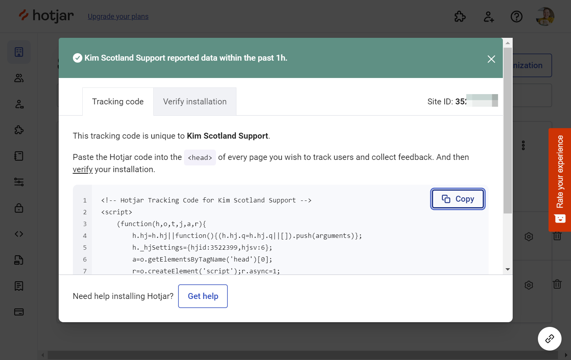571x360 pixels.
Task: Open the puzzle piece icon in sidebar
Action: coord(19,130)
